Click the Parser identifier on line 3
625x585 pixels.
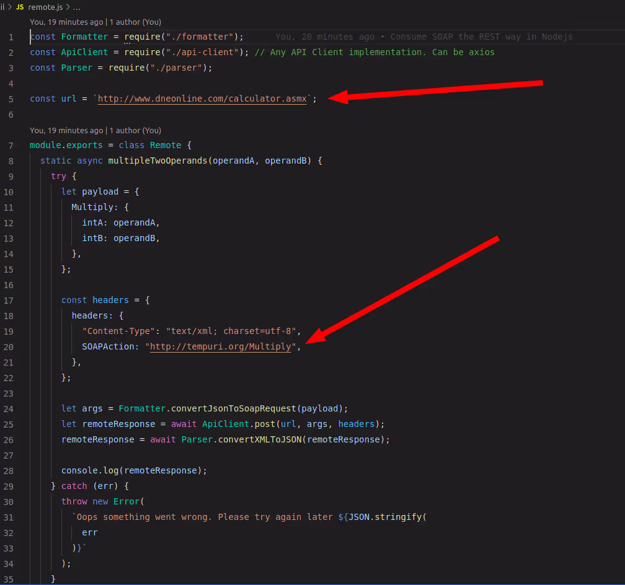(76, 68)
